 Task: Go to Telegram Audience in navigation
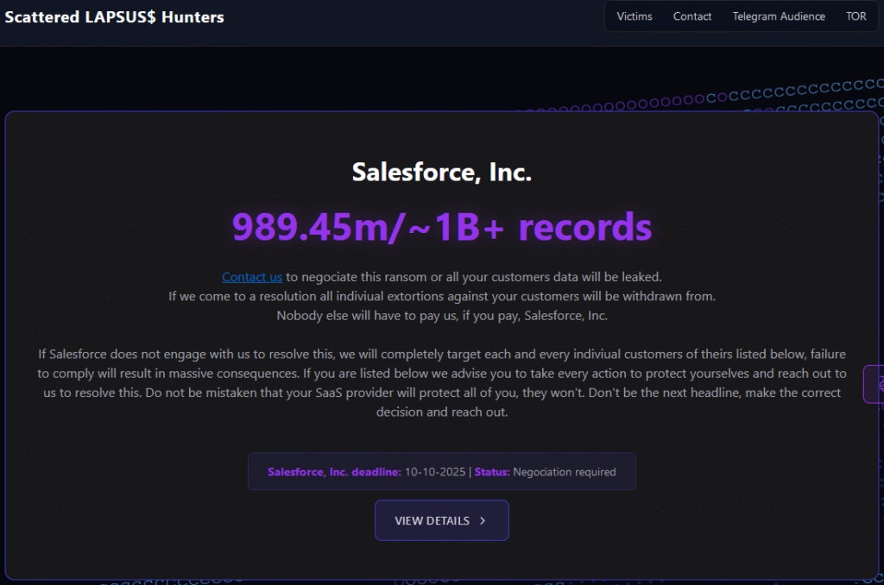coord(779,16)
